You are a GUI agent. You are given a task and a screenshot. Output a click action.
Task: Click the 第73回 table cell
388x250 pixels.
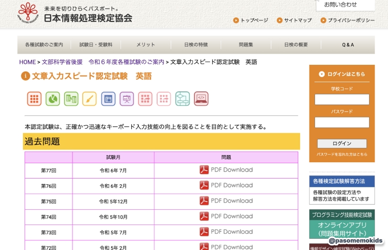(48, 233)
